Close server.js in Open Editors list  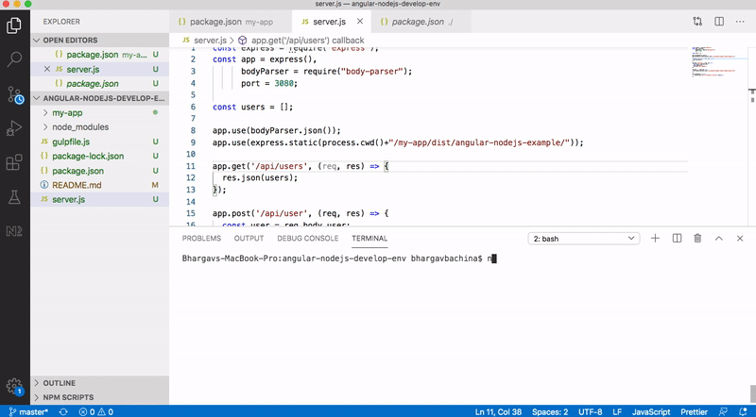click(46, 69)
